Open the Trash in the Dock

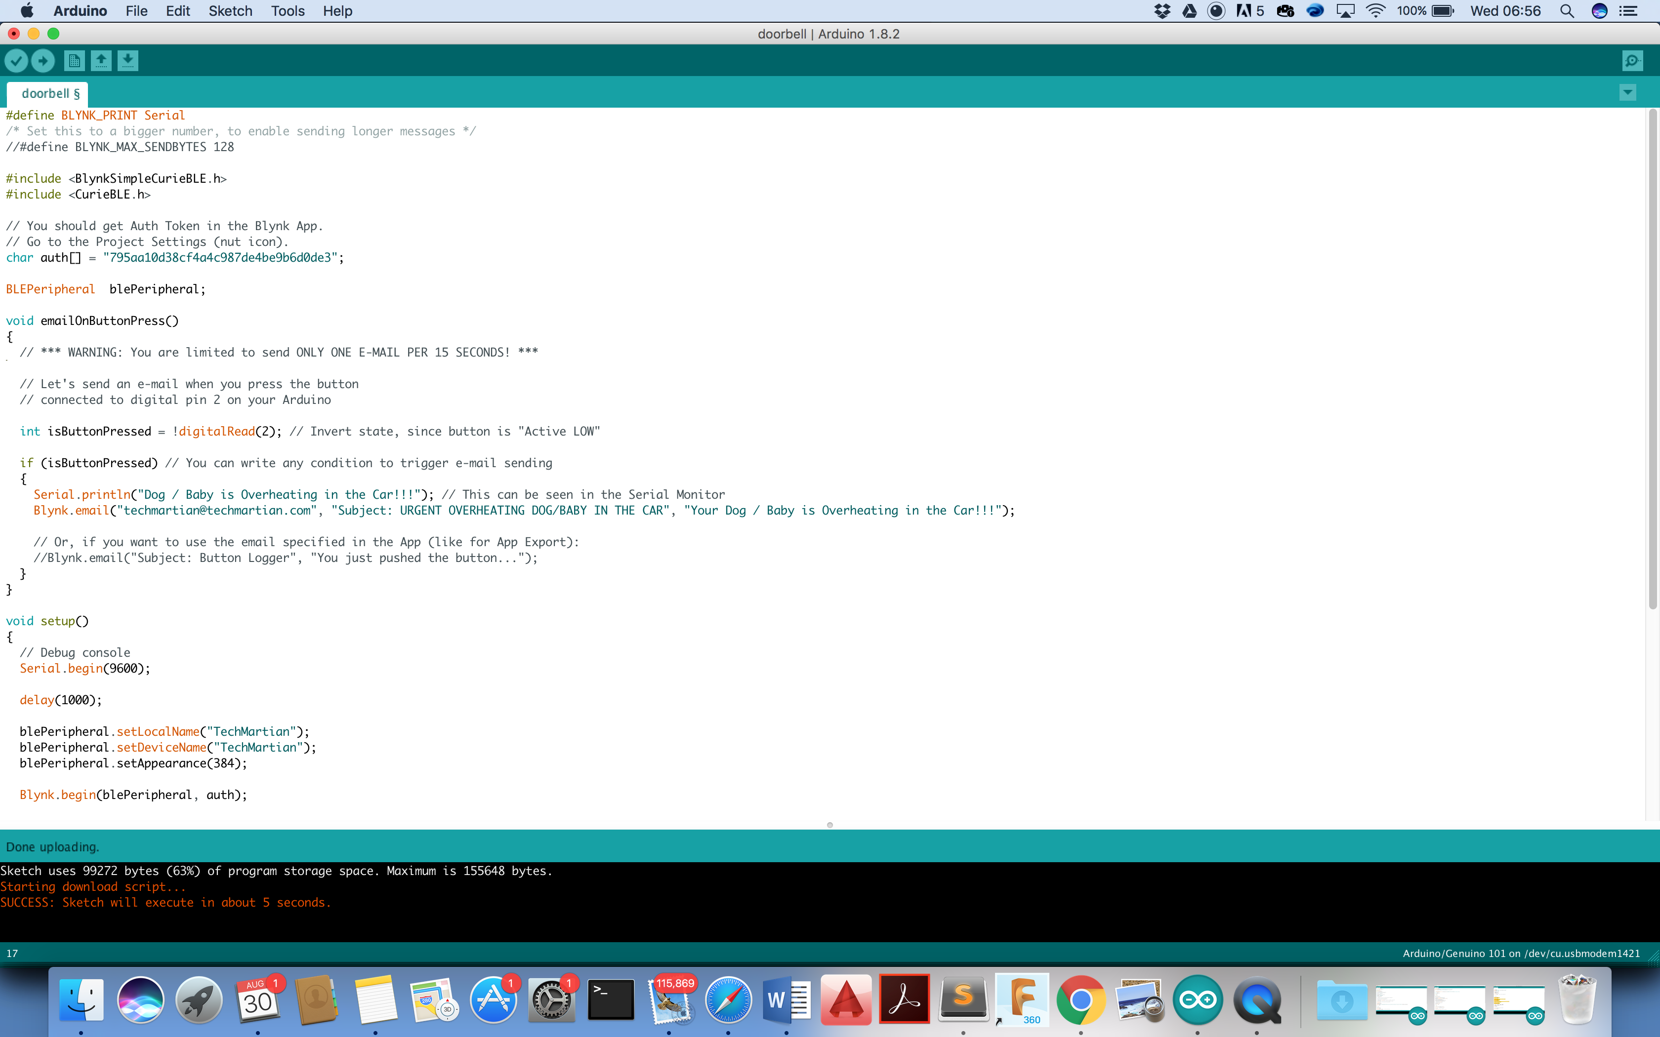1577,999
